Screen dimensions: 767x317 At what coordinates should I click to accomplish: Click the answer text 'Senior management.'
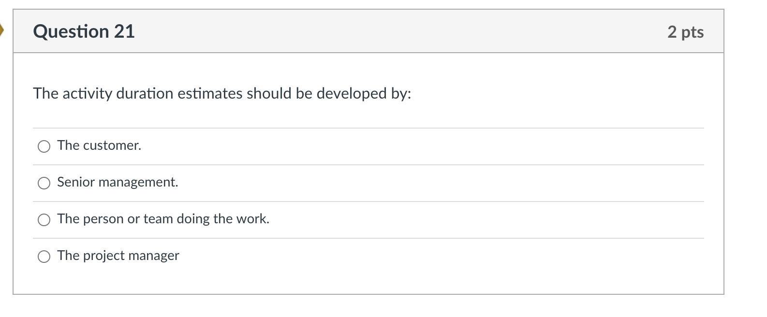[x=118, y=183]
